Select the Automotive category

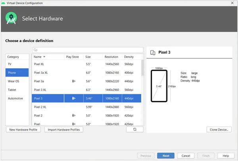[x=17, y=98]
